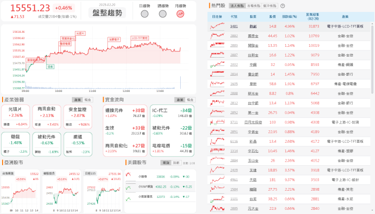Click the sparkline chart for stock 2884
This screenshot has height=214, width=375.
pos(217,160)
